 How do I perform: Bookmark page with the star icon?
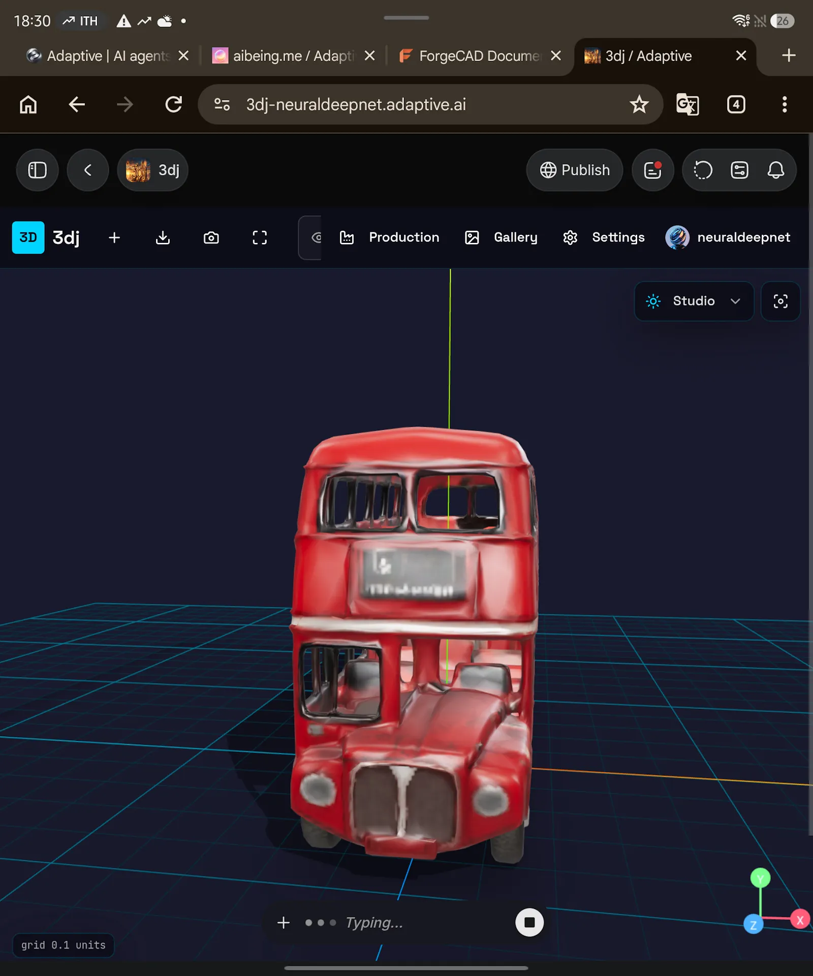(639, 105)
